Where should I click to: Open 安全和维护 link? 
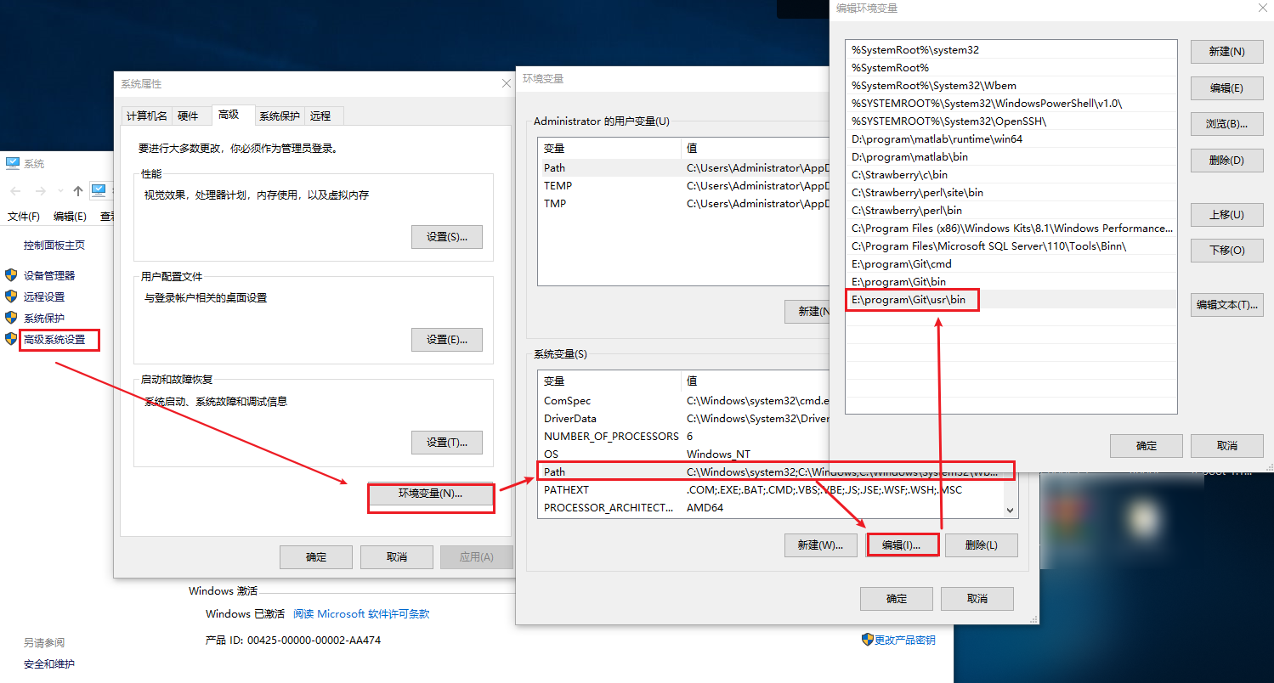(x=49, y=663)
